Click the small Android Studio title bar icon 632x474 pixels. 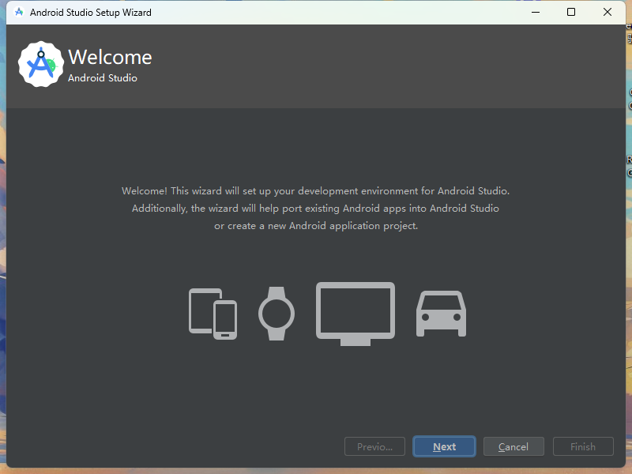tap(19, 12)
